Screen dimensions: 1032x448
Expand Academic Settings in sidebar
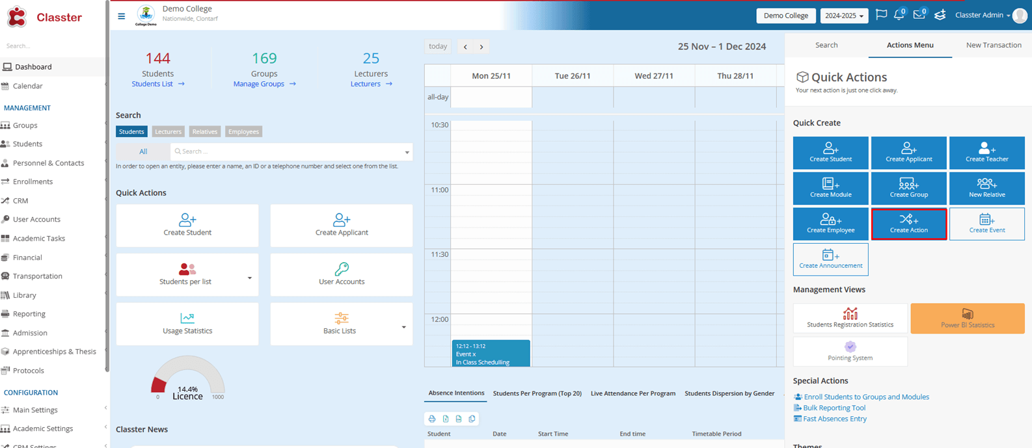[x=53, y=428]
